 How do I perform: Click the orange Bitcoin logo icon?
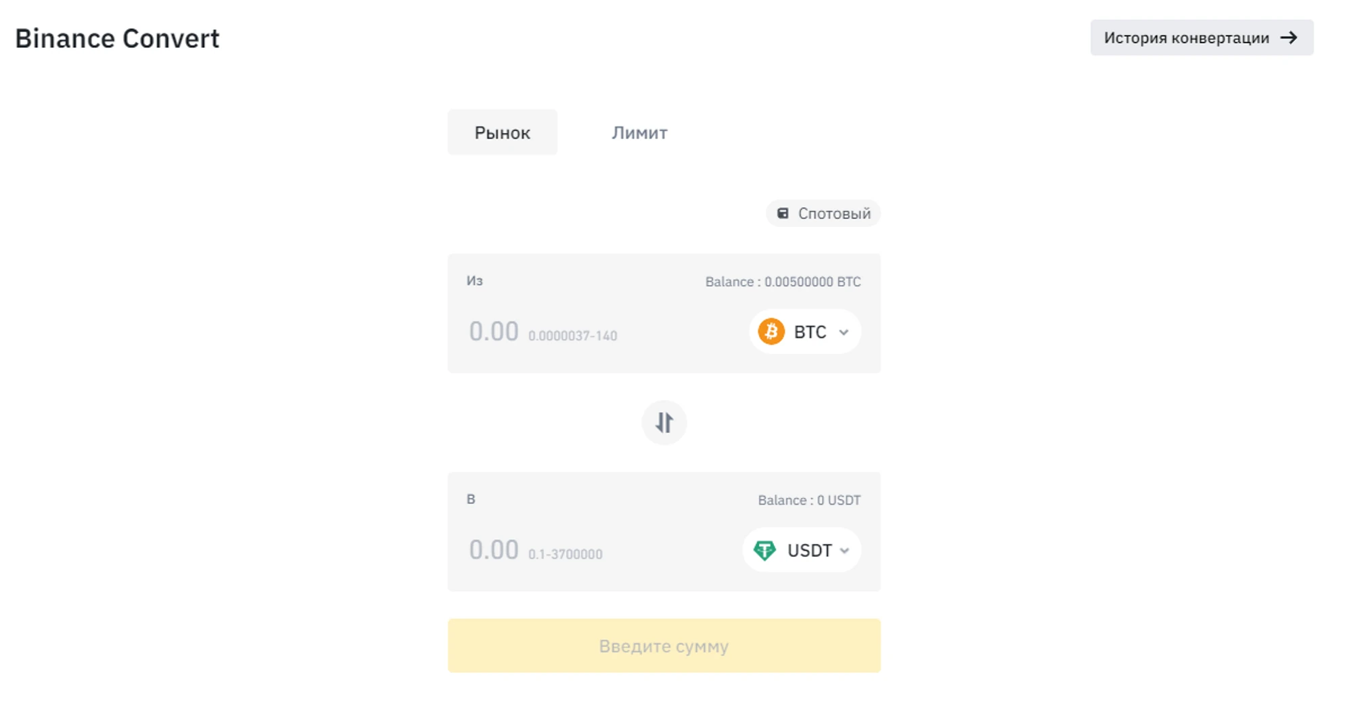pyautogui.click(x=771, y=332)
